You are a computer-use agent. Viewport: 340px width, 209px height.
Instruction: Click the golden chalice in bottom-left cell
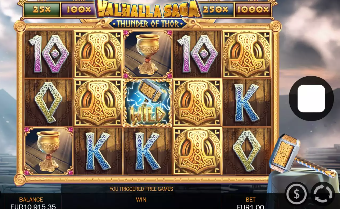(x=49, y=151)
